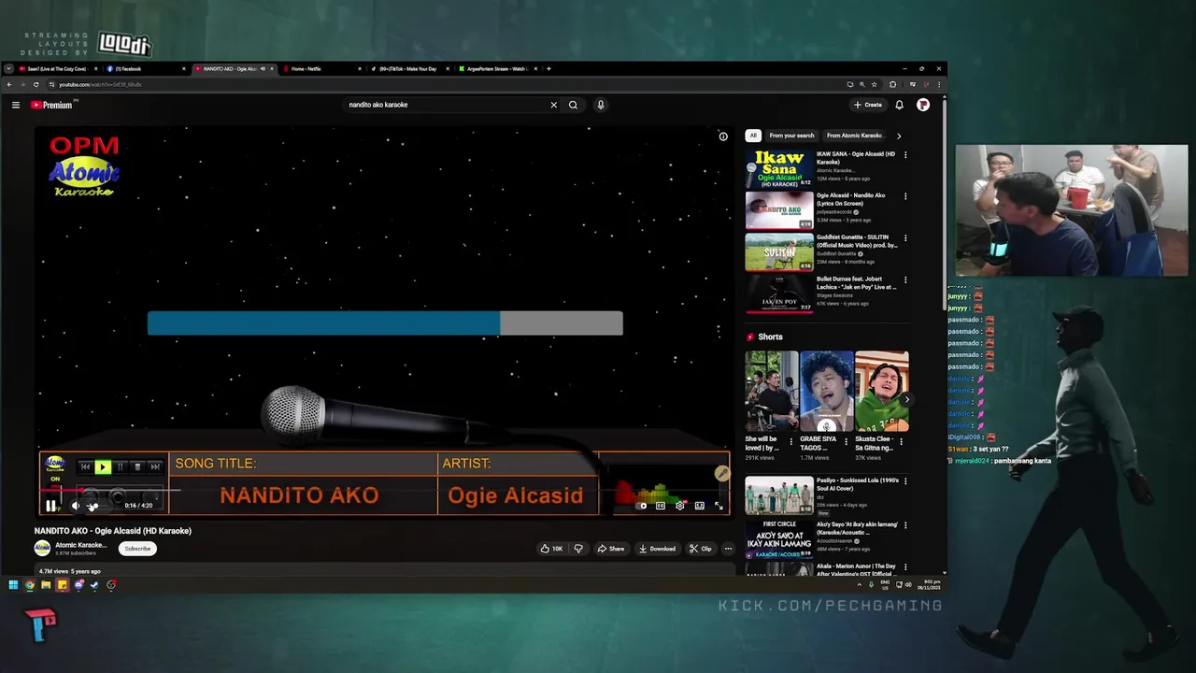Open the 'Pasilyo - Sunkissed Lola' video
The width and height of the screenshot is (1196, 673).
click(x=779, y=496)
